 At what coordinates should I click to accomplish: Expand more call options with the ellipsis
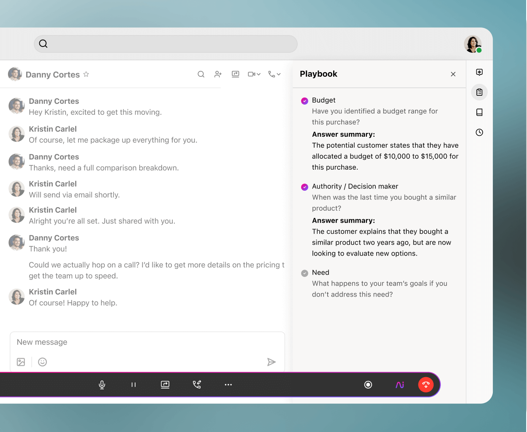tap(228, 385)
